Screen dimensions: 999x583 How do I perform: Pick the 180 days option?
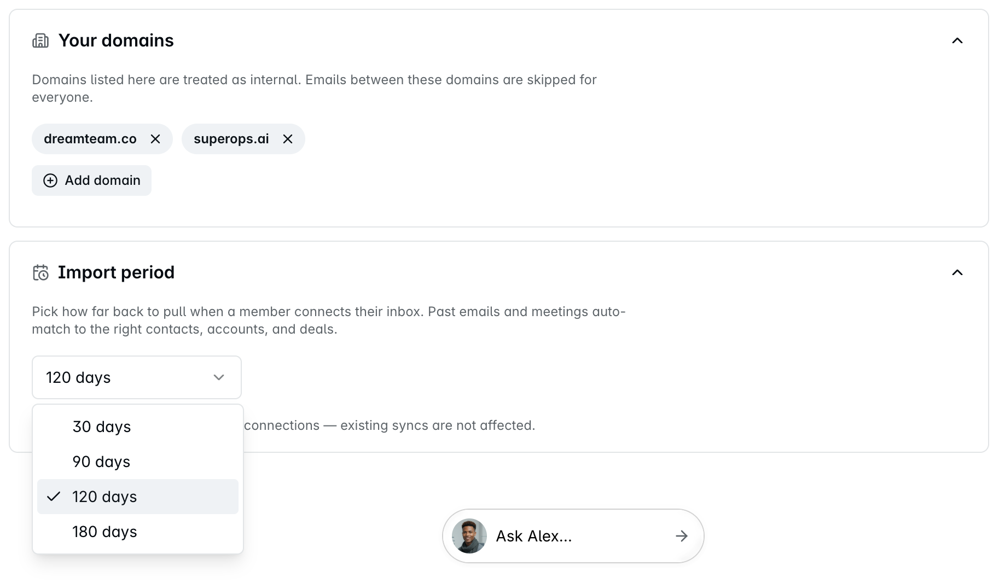point(138,532)
